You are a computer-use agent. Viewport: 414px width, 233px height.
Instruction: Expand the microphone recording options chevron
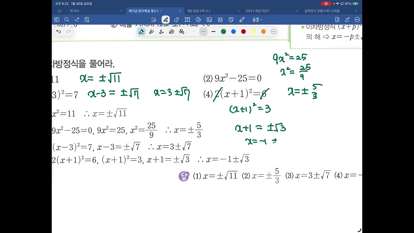(261, 20)
